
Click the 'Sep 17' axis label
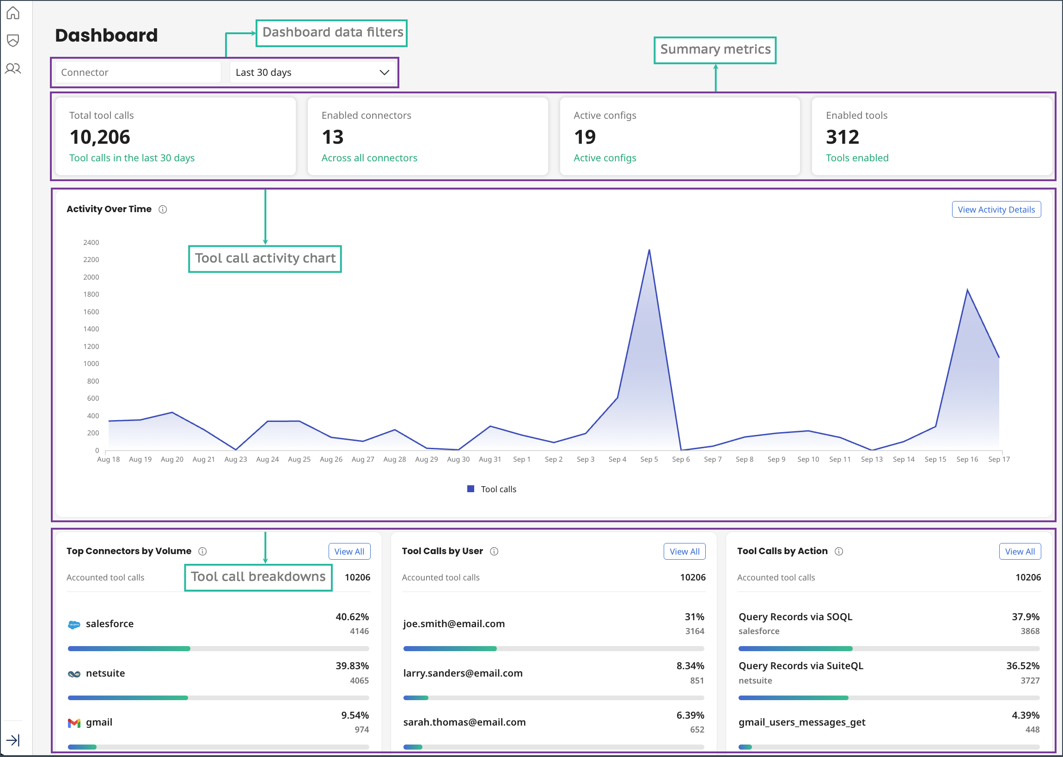coord(999,459)
